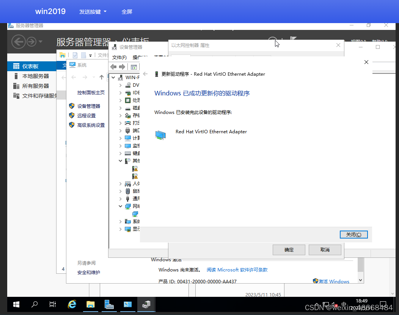Viewport: 399px width, 315px height.
Task: Select 仪表板 in Server Manager sidebar
Action: pos(31,66)
